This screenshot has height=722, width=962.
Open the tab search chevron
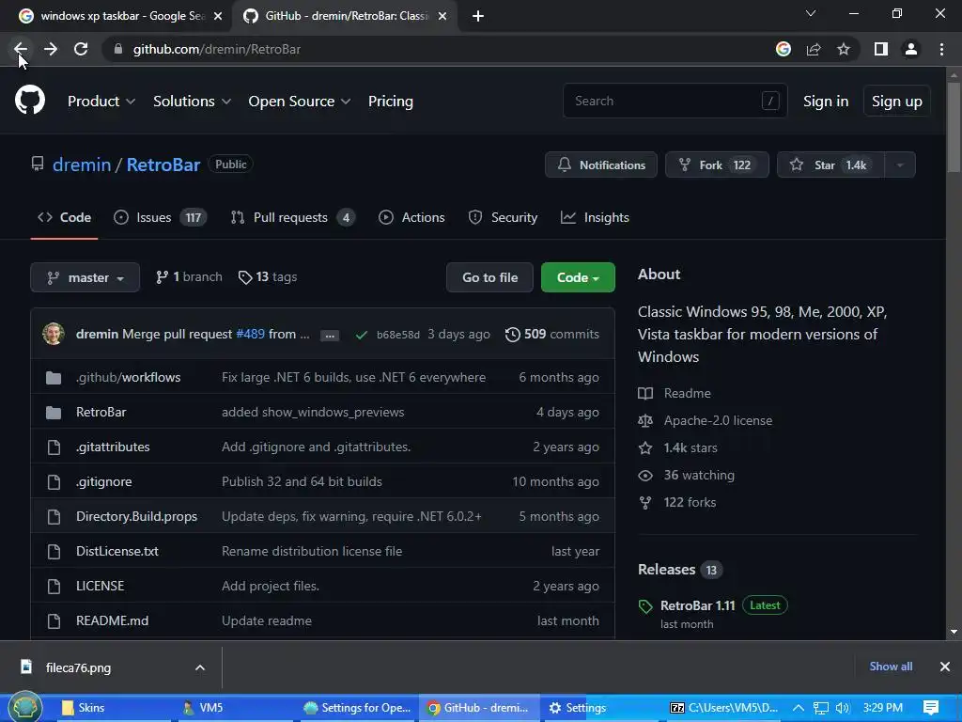pyautogui.click(x=811, y=13)
